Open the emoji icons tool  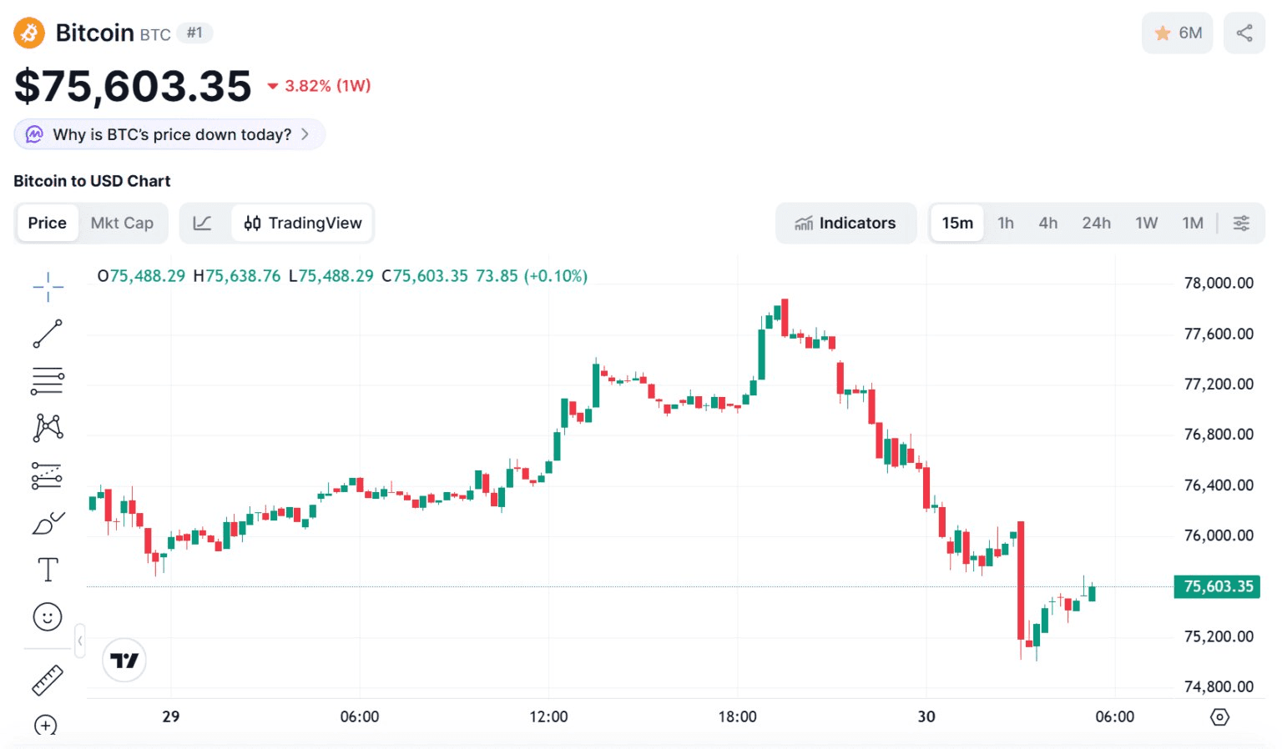[x=48, y=617]
